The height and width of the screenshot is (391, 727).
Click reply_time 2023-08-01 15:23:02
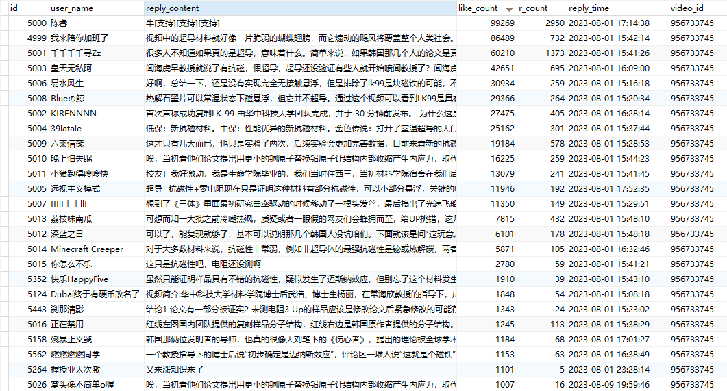pos(609,309)
